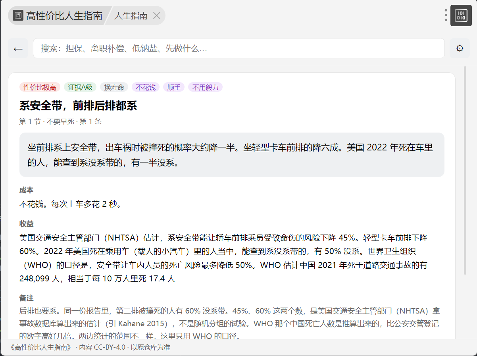Close the 人生指南 tab
Screen dimensions: 477x356
point(157,15)
